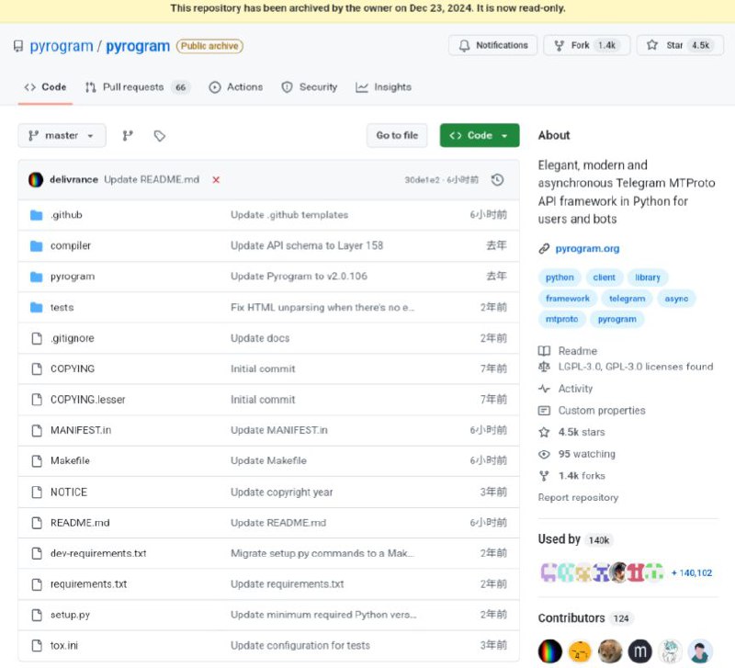Click the GitHub logo in top-left
735x668 pixels.
(18, 45)
